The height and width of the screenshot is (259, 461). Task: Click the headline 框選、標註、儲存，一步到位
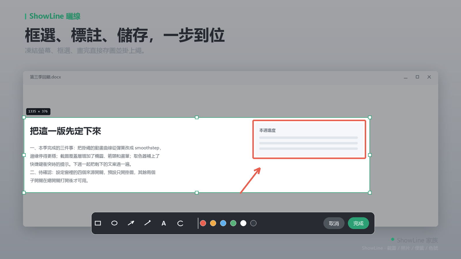click(125, 35)
